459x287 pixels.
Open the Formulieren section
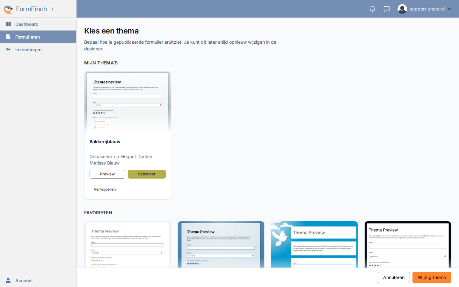pyautogui.click(x=38, y=37)
